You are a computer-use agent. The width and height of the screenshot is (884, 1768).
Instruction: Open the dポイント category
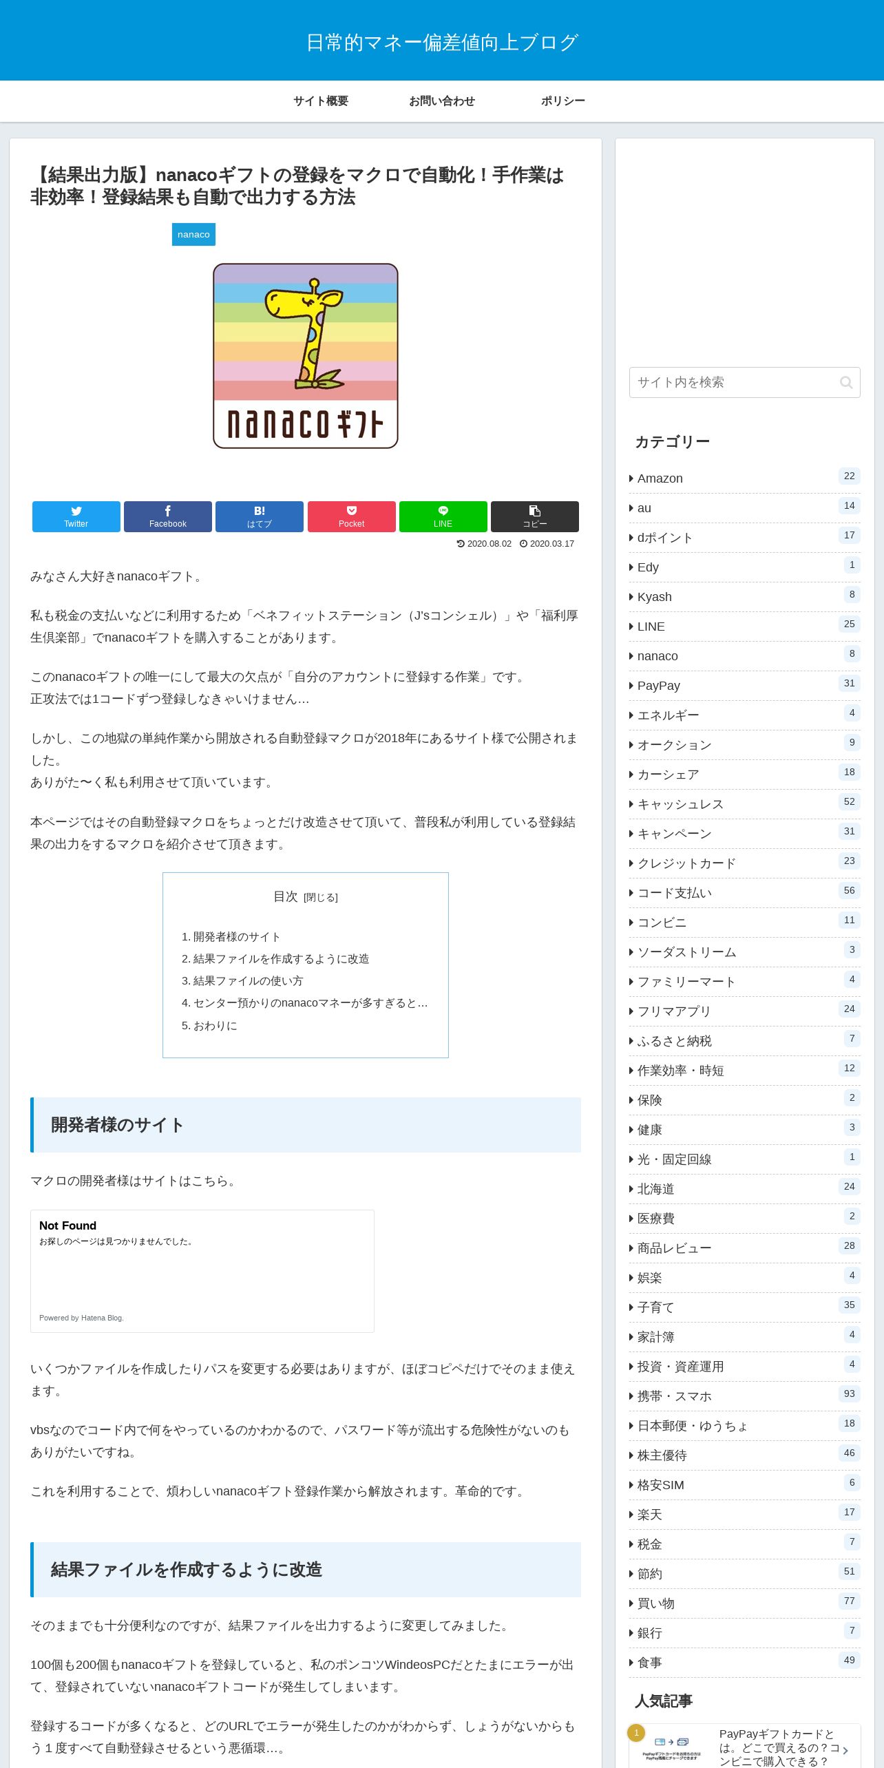[x=745, y=538]
